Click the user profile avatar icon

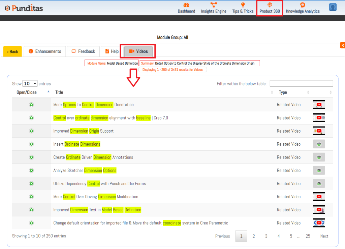(x=333, y=7)
